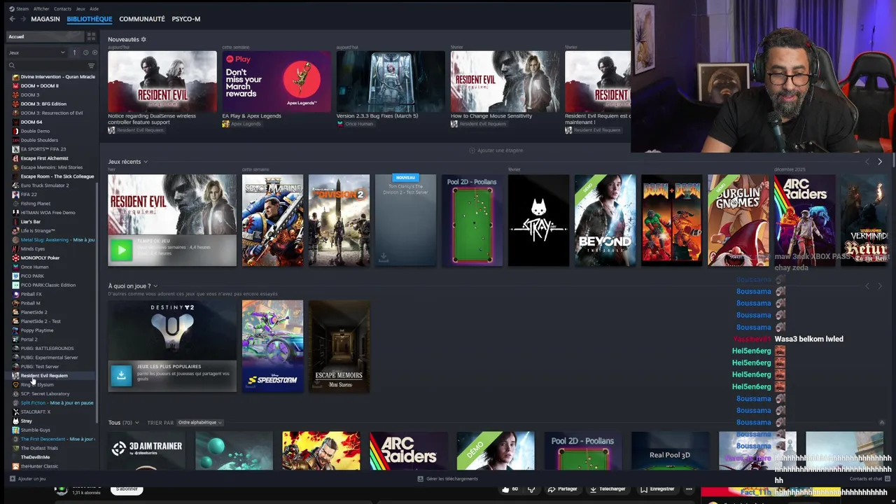This screenshot has height=504, width=896.
Task: Select Stray in the game list
Action: (27, 421)
